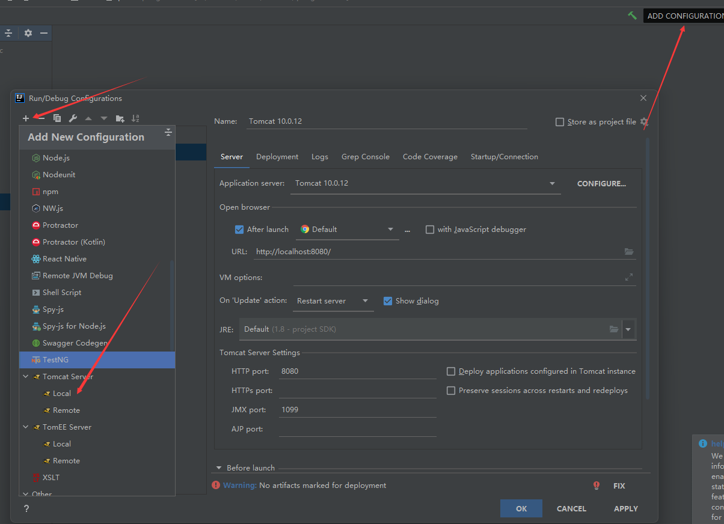Choose the XSLT configuration type
This screenshot has width=724, height=524.
[x=97, y=478]
